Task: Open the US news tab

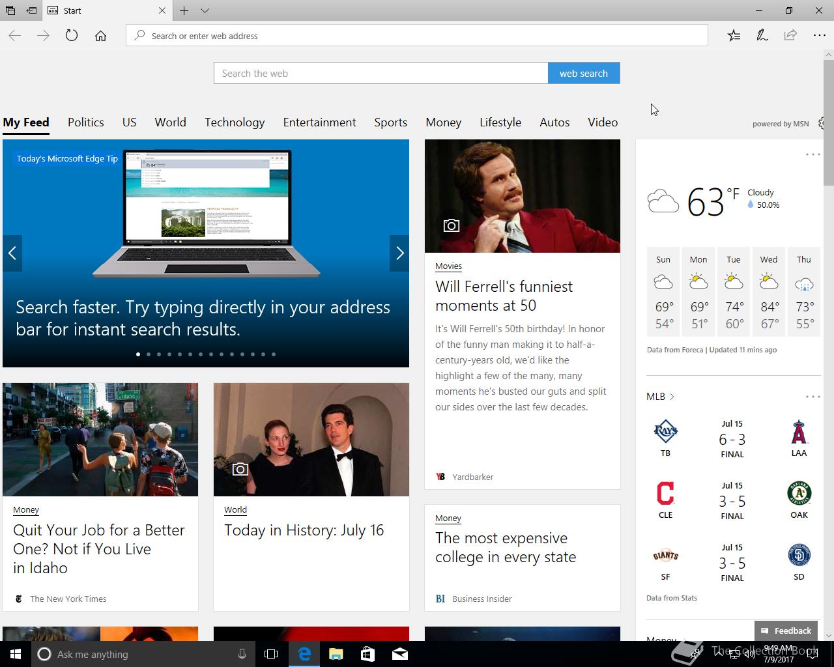Action: tap(129, 122)
